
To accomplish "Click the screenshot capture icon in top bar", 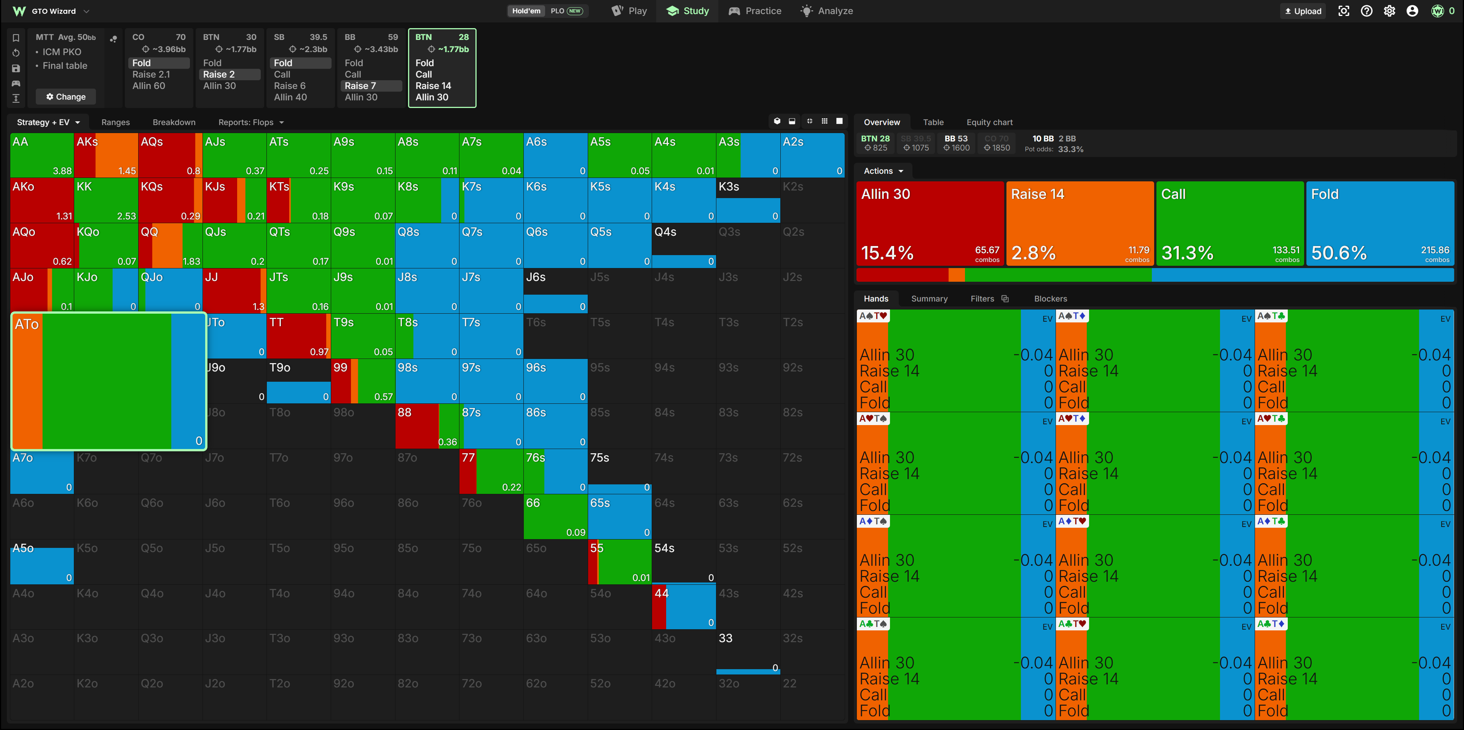I will [x=1343, y=11].
